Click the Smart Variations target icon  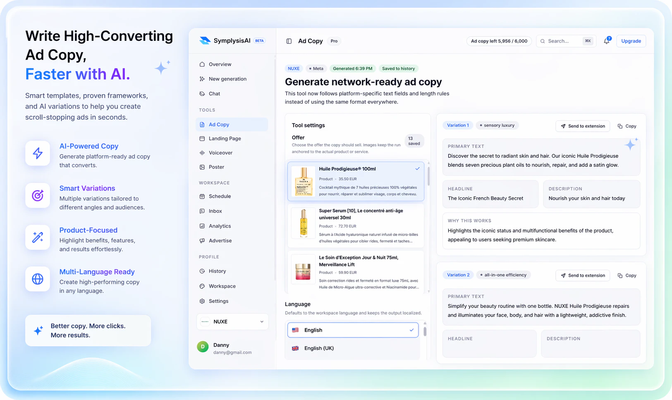[x=38, y=195]
